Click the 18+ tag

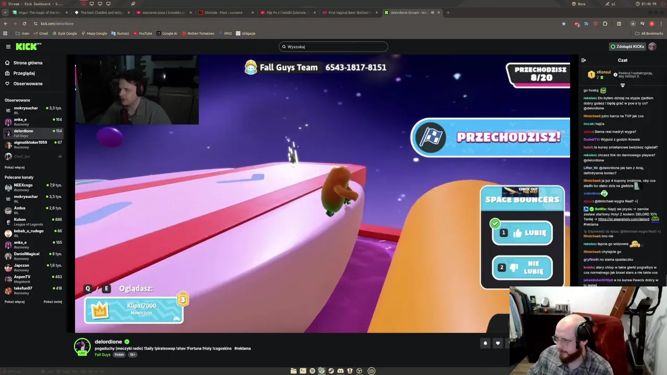[132, 355]
